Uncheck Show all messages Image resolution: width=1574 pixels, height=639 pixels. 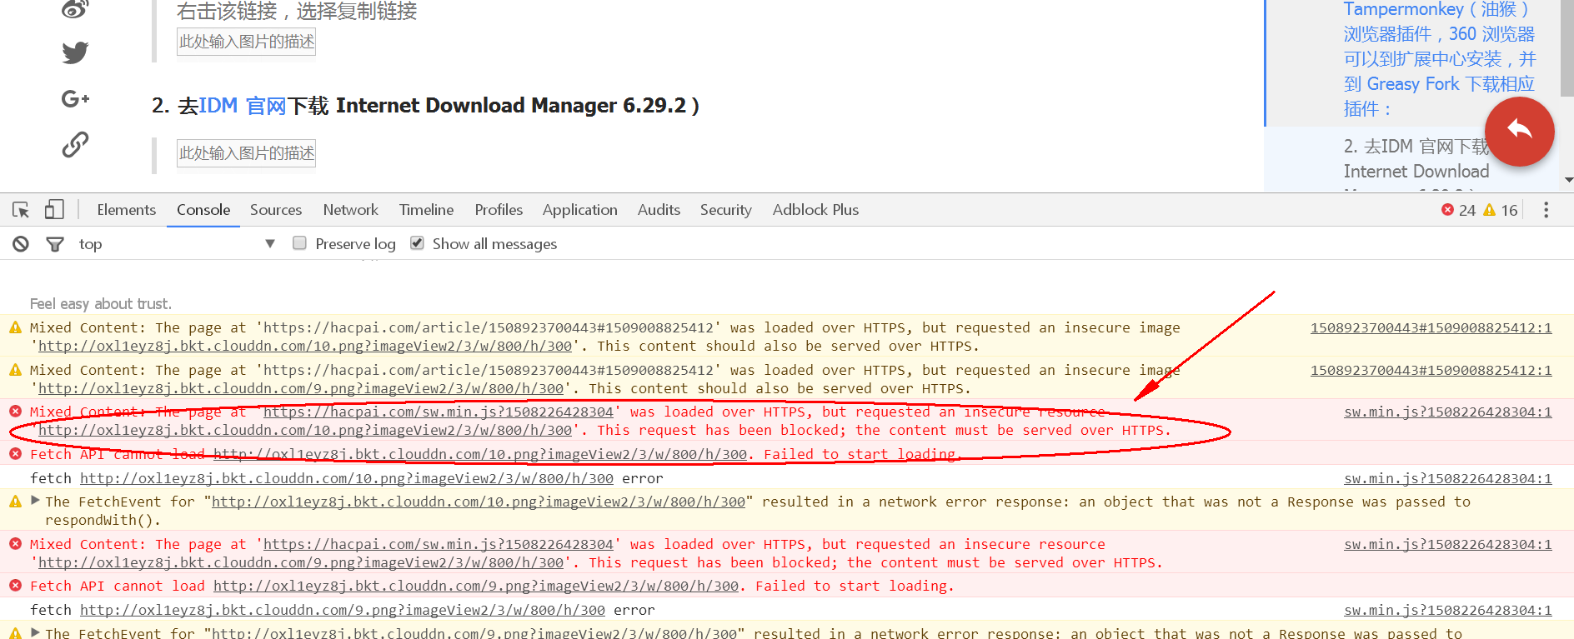coord(417,243)
